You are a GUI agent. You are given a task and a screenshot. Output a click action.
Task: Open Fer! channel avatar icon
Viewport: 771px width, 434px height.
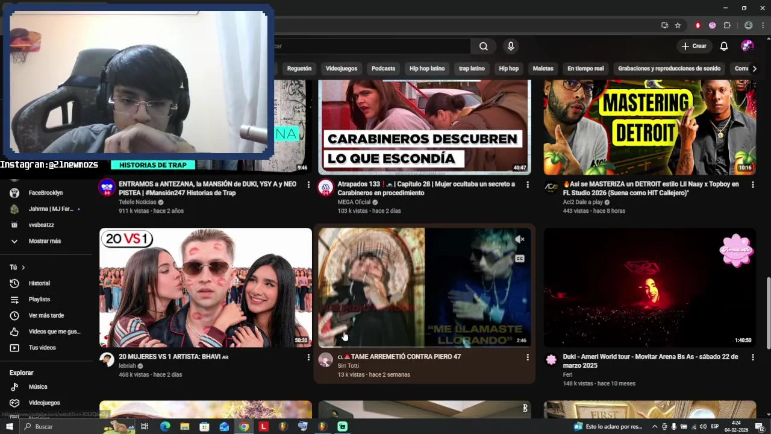point(551,360)
